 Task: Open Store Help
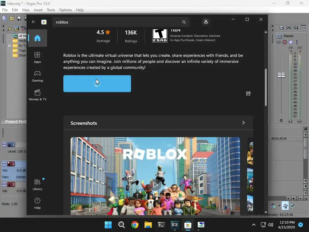click(x=37, y=203)
